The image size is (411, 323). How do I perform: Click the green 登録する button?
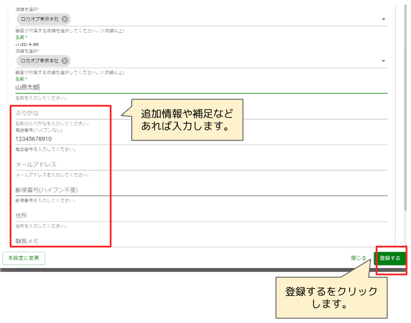click(x=390, y=258)
